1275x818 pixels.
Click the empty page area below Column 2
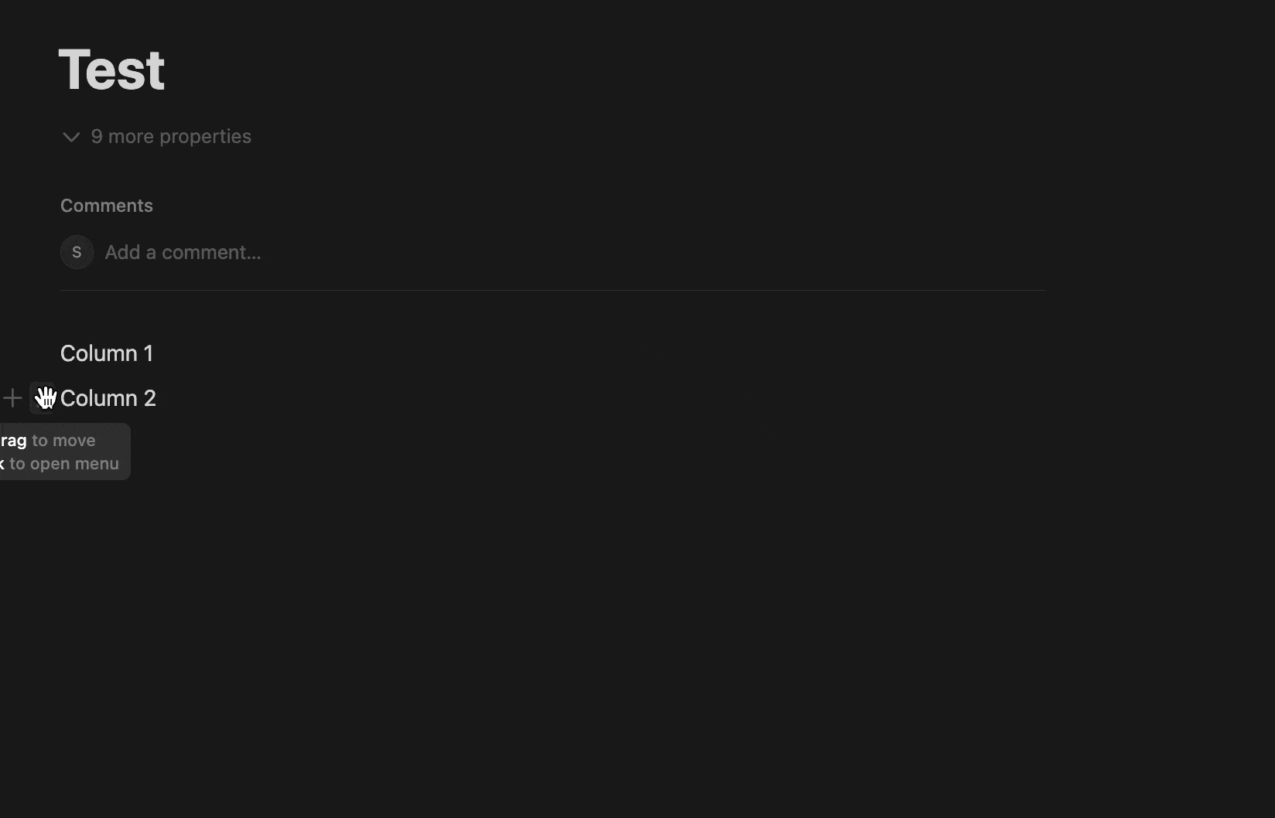(x=542, y=619)
